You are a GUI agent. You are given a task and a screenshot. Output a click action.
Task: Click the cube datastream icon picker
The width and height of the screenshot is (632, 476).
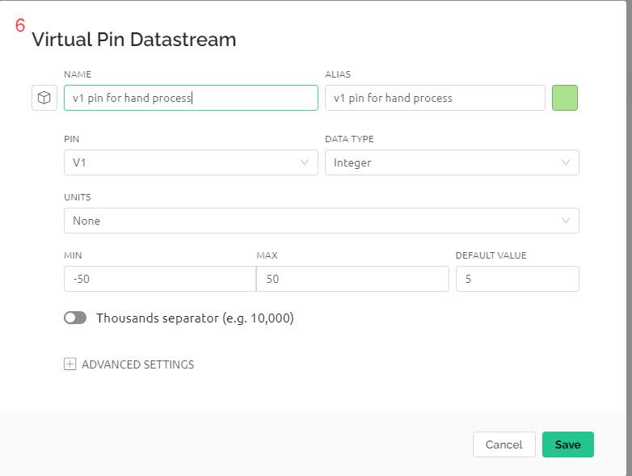[44, 98]
